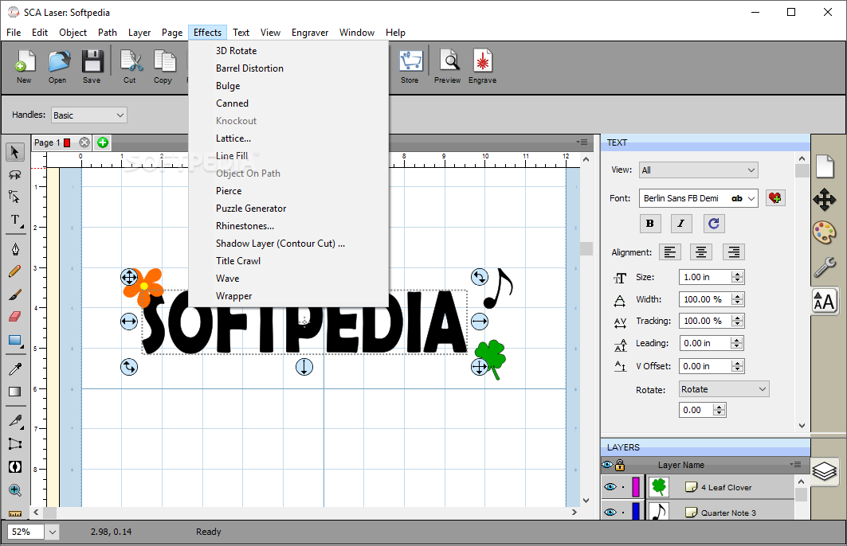Copy selection with the Copy icon
The width and height of the screenshot is (847, 546).
[163, 67]
